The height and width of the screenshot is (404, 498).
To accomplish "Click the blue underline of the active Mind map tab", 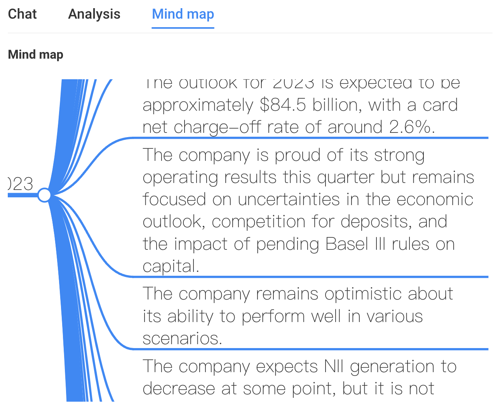I will pos(183,28).
